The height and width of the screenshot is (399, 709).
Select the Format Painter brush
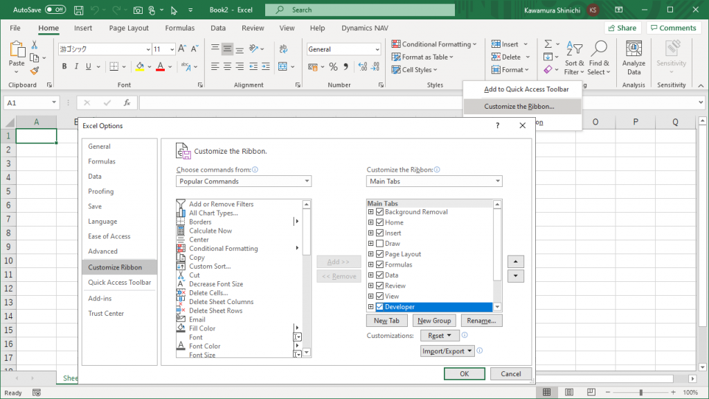pos(35,70)
